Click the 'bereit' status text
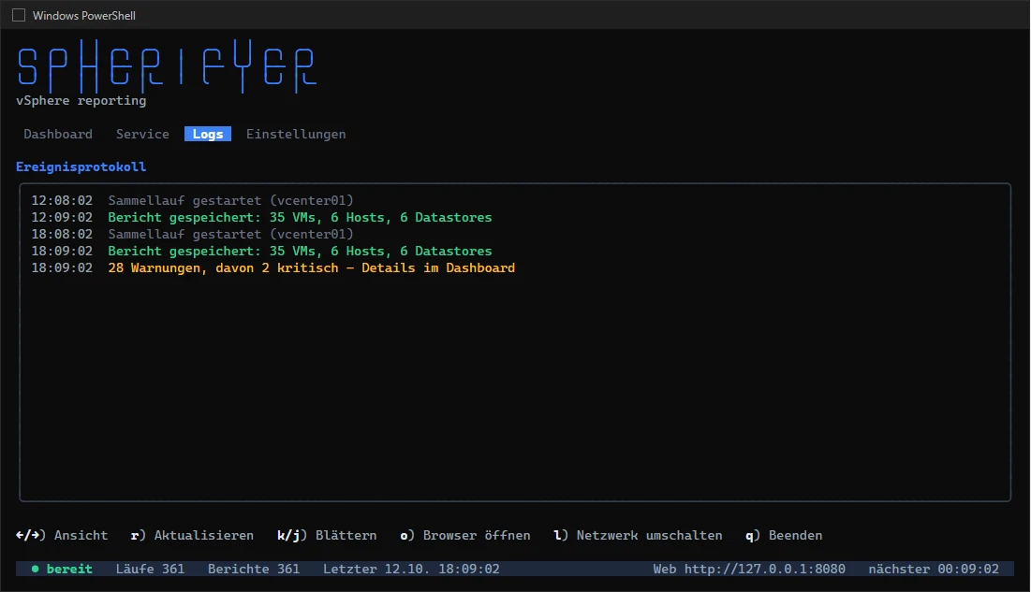Screen dimensions: 1031x592 click(x=69, y=569)
